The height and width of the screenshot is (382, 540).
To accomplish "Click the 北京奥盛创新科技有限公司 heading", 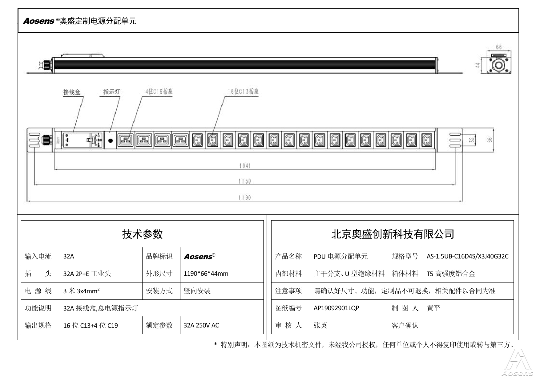I will [393, 234].
